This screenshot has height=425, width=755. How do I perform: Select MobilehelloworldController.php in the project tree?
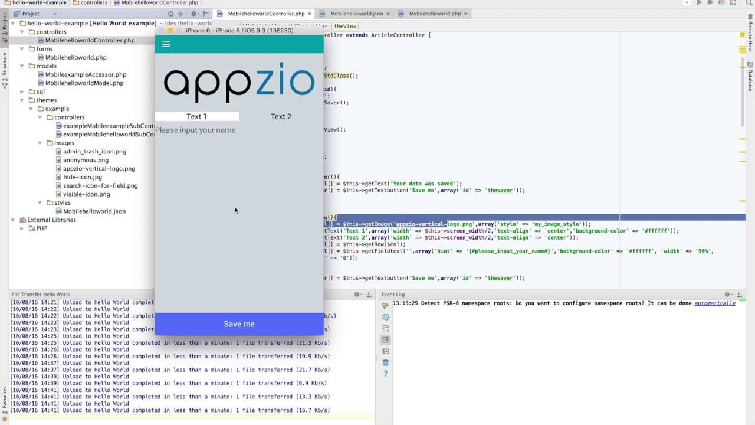click(90, 40)
